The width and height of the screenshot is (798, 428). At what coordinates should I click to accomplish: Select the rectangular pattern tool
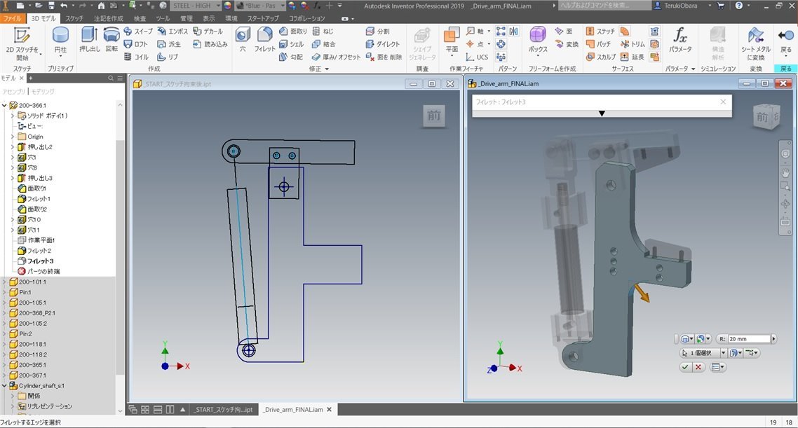click(x=501, y=31)
